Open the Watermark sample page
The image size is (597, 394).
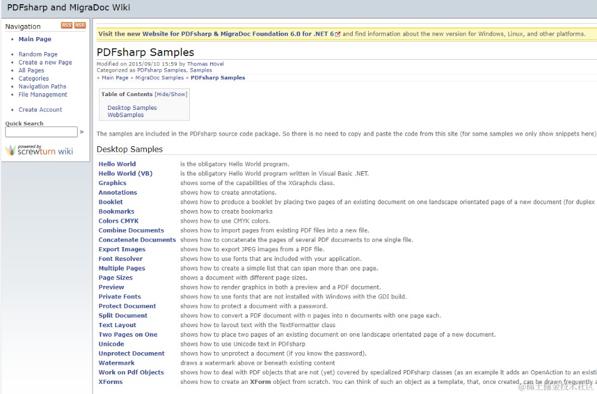[x=116, y=363]
